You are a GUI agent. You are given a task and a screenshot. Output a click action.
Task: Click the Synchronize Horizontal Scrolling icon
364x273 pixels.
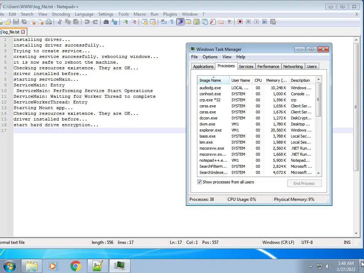tap(153, 22)
